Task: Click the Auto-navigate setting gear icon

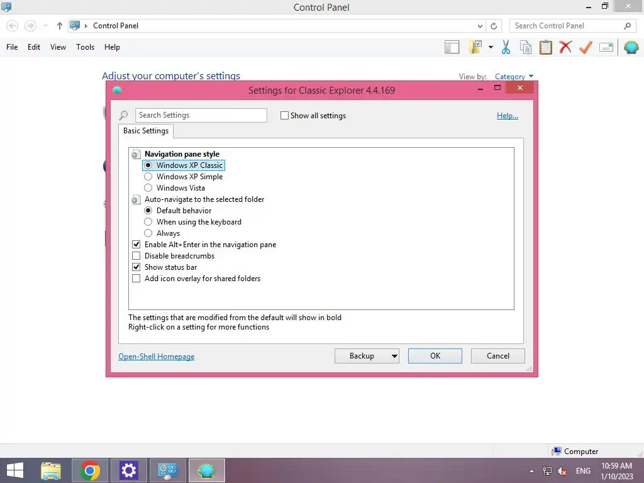Action: 136,199
